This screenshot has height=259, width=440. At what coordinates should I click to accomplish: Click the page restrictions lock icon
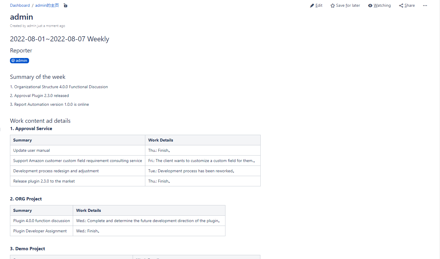coord(65,6)
